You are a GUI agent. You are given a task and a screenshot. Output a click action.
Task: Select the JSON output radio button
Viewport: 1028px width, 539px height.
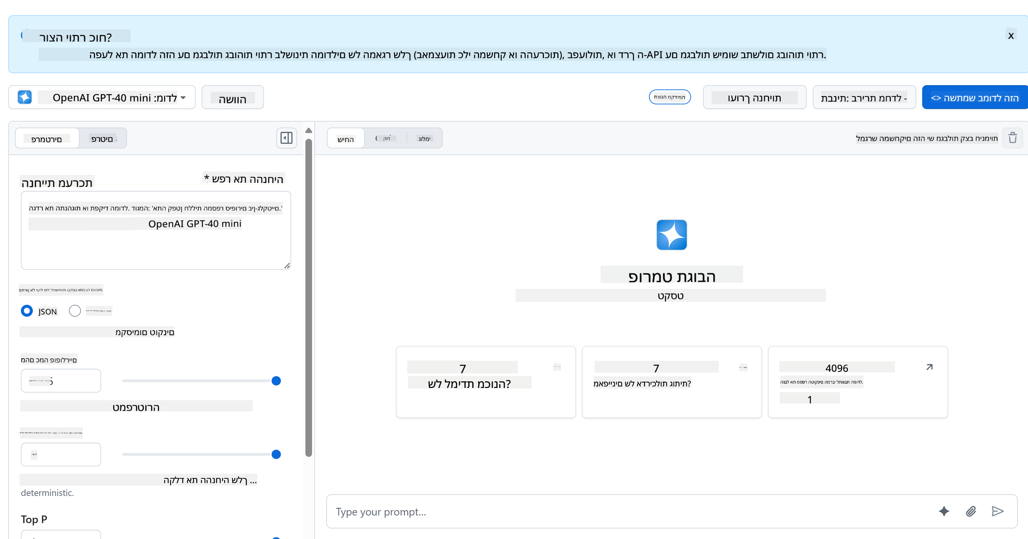26,311
